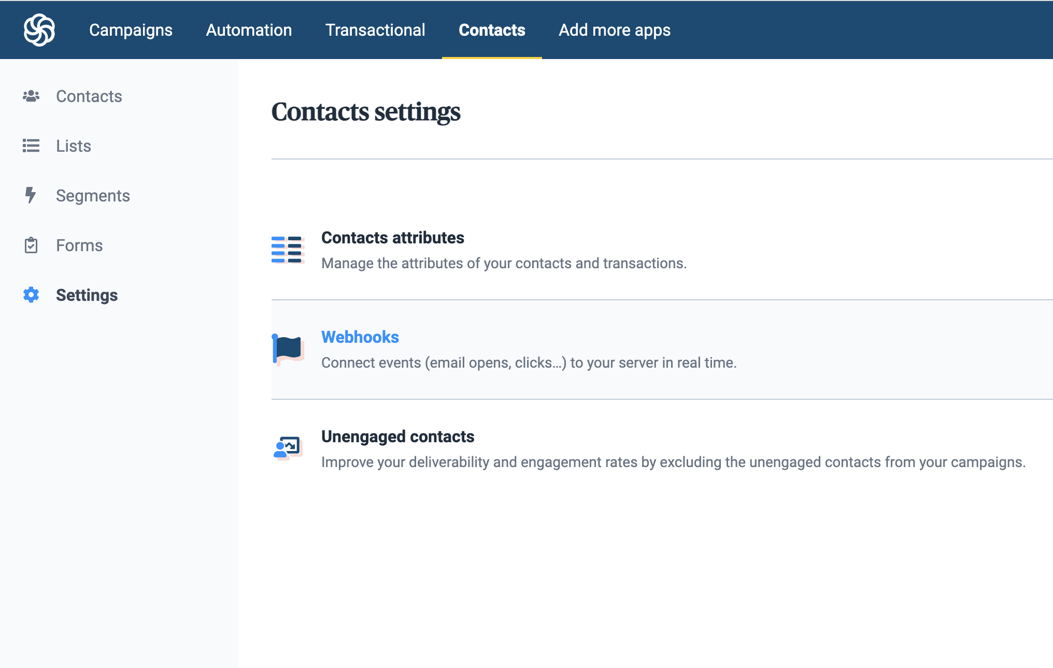Click the blue Settings gear icon
The height and width of the screenshot is (668, 1053).
tap(31, 295)
